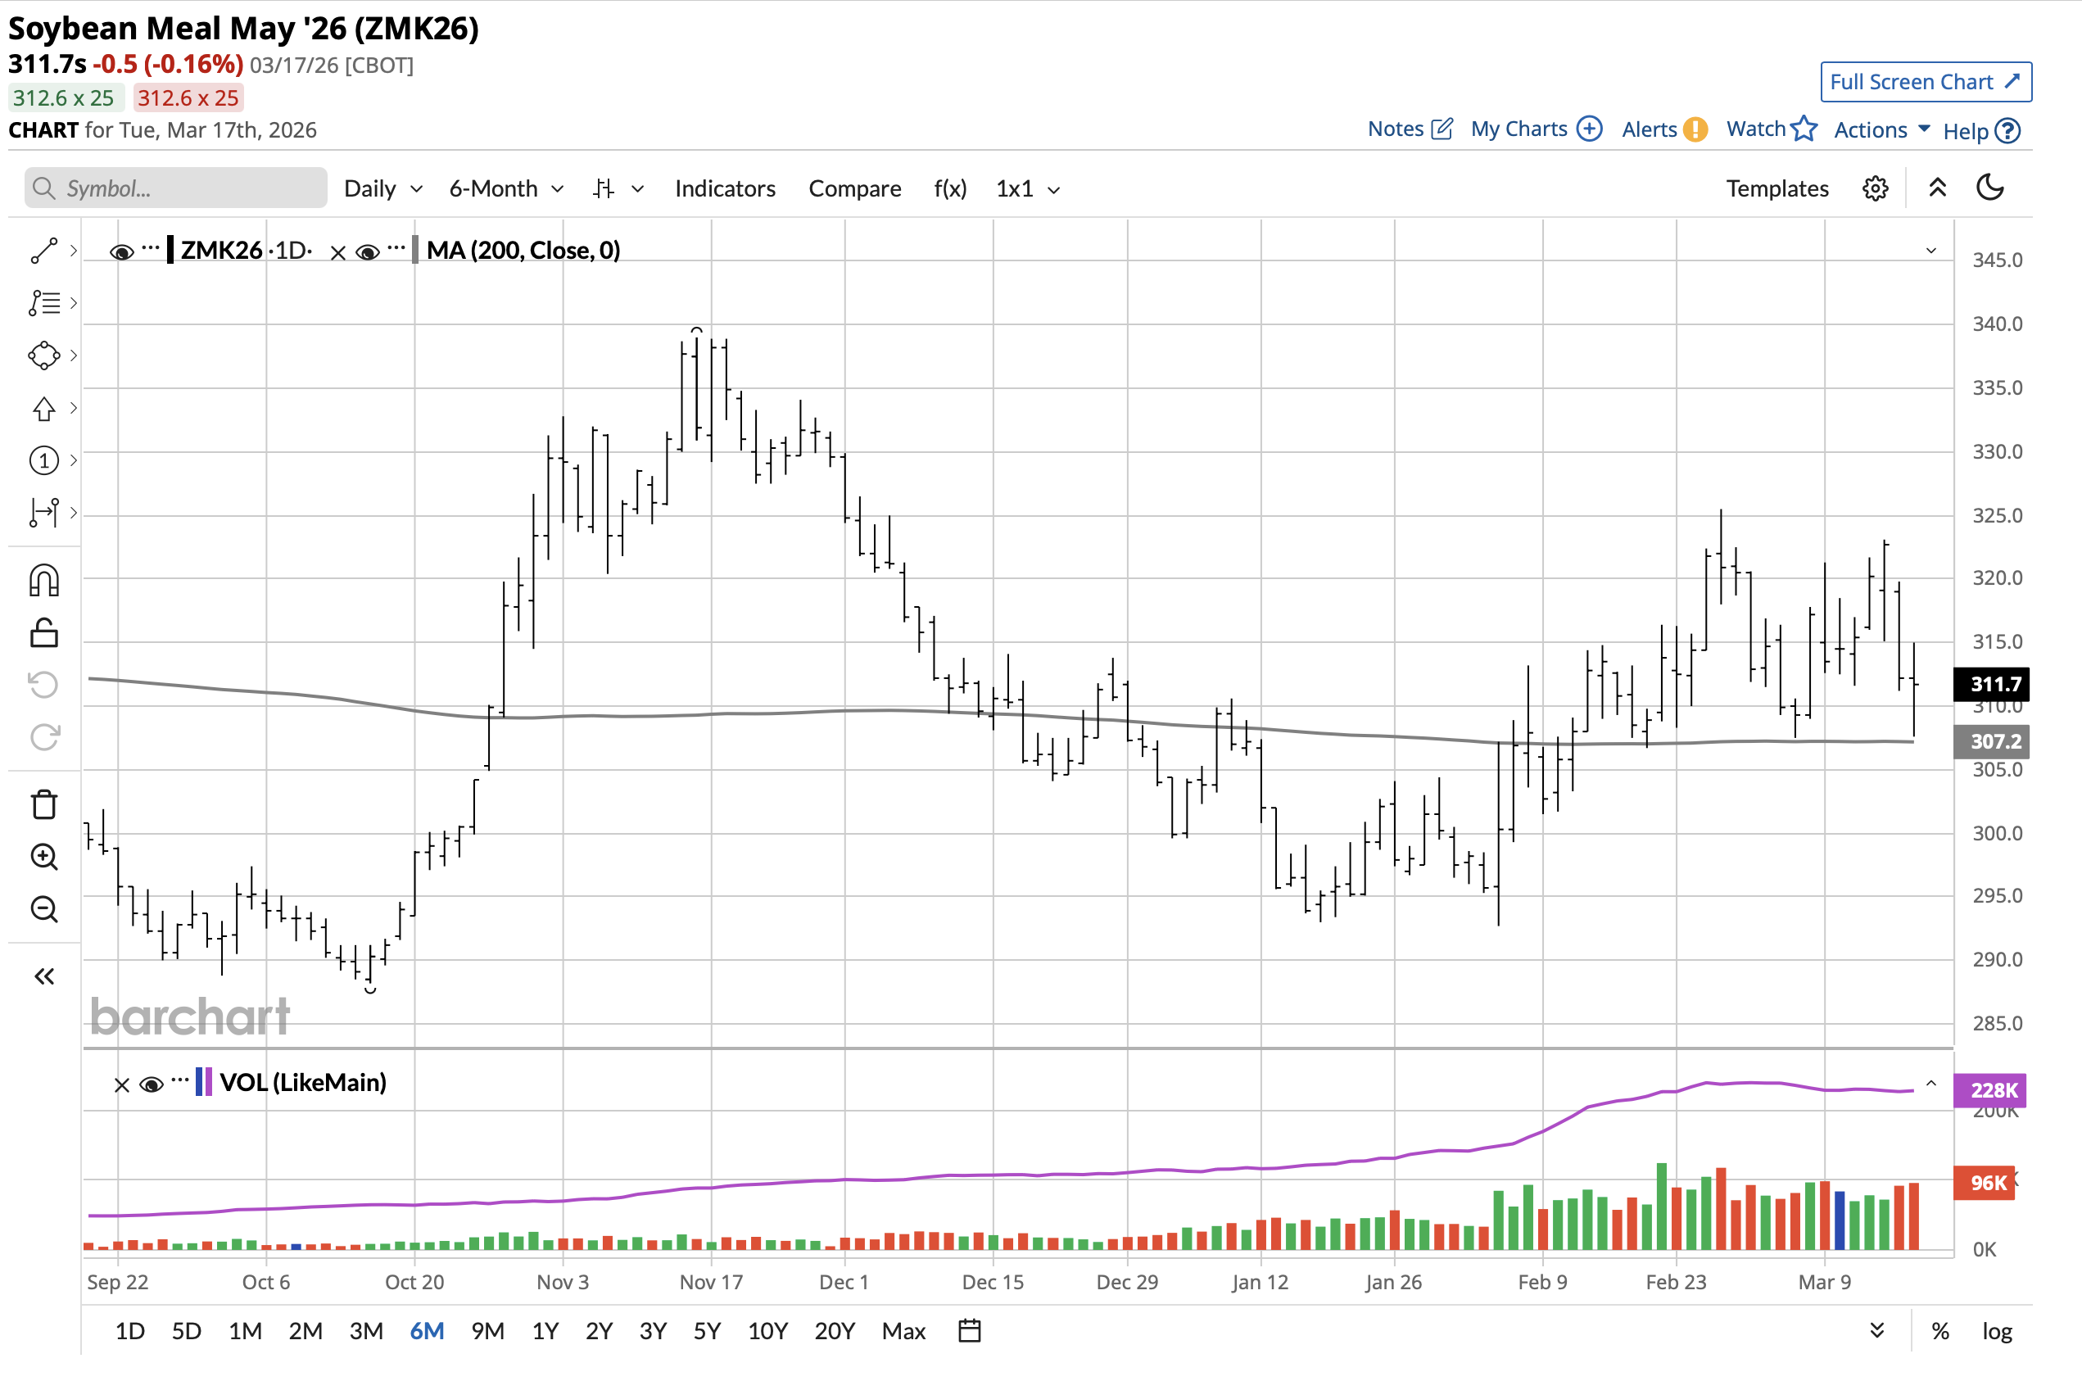Open the Daily frequency dropdown
This screenshot has width=2082, height=1381.
(x=382, y=188)
